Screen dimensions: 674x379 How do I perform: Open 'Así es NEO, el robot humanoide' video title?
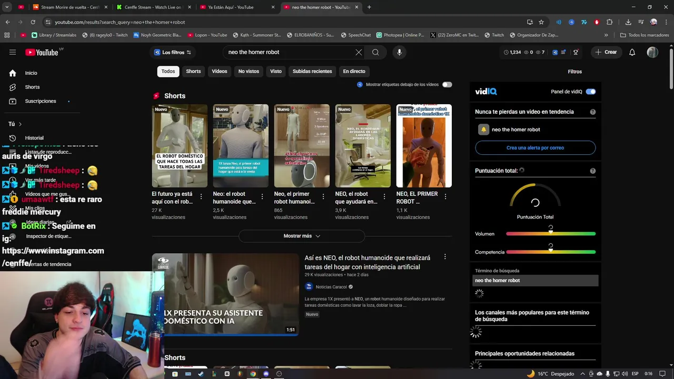[368, 262]
